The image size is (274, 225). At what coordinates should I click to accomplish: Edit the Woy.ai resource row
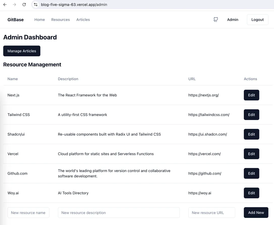(x=251, y=193)
